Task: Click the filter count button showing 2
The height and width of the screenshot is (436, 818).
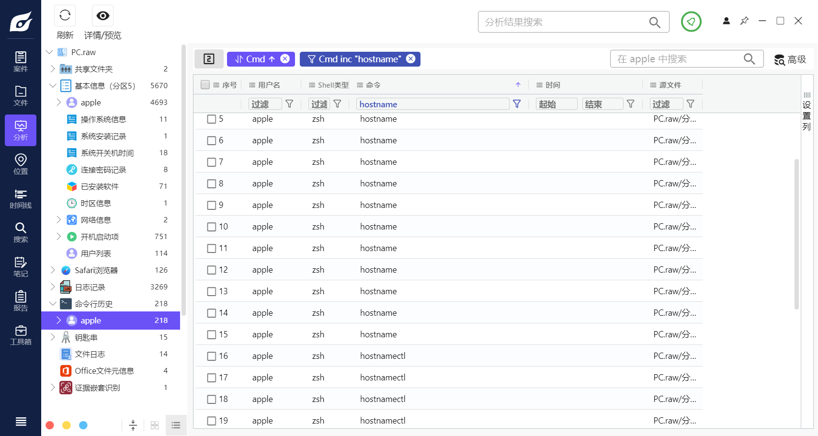Action: point(209,59)
